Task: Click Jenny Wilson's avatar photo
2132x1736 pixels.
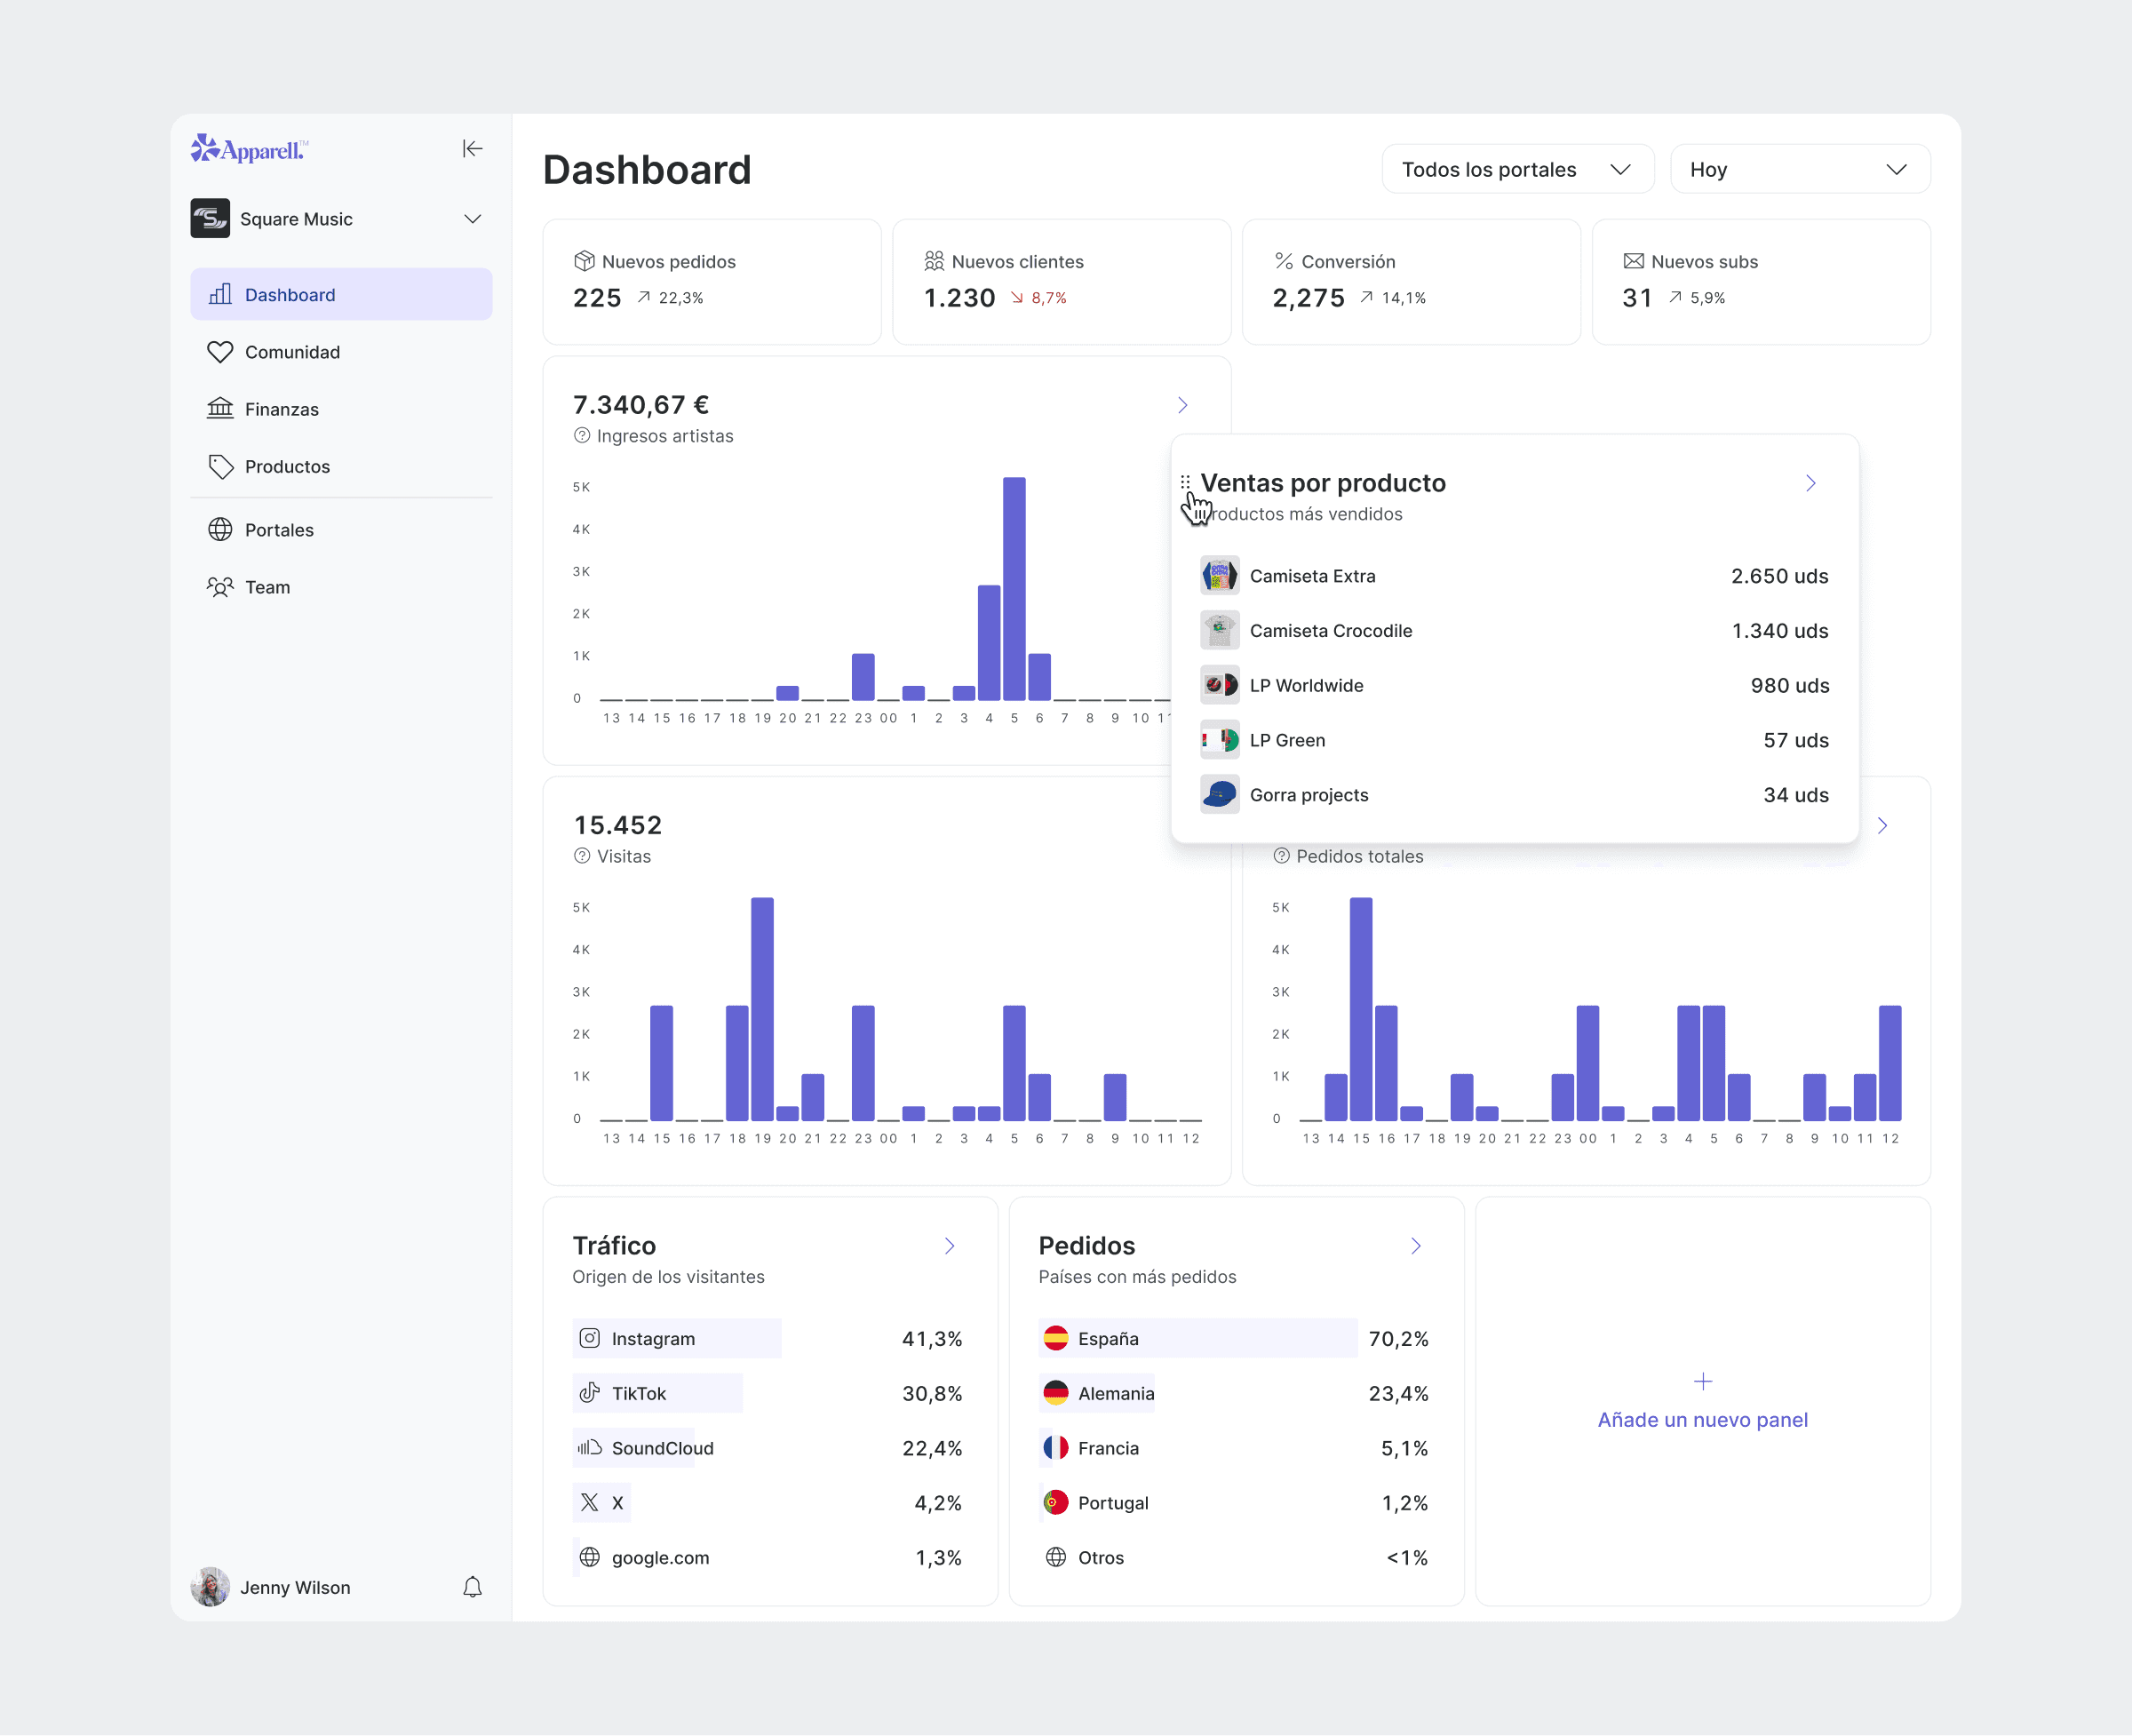Action: pos(210,1587)
